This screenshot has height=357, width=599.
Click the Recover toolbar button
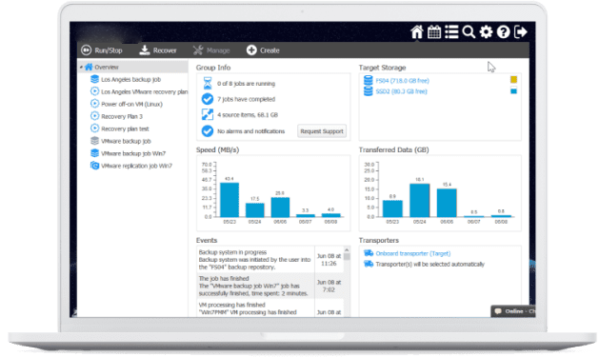click(x=157, y=50)
